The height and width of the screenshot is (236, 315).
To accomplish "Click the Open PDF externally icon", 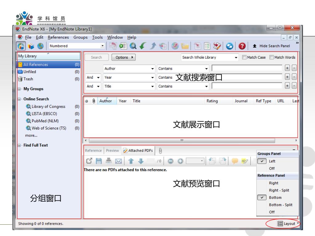I will 89,161.
